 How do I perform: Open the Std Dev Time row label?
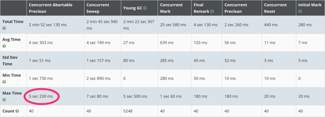point(10,61)
